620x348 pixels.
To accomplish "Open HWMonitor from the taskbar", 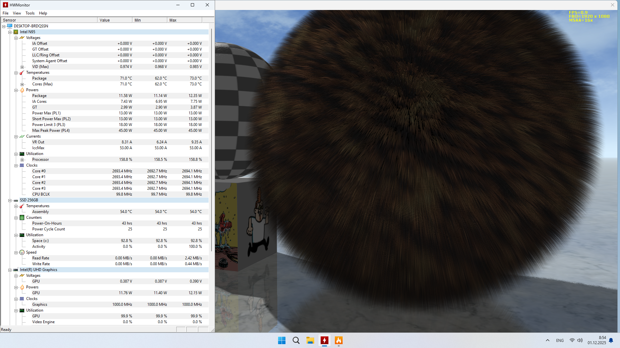I will click(324, 340).
